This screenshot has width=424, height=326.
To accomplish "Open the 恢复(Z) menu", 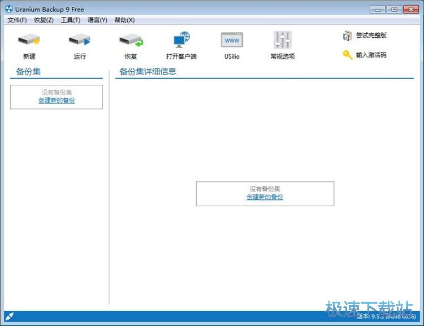I will [44, 20].
